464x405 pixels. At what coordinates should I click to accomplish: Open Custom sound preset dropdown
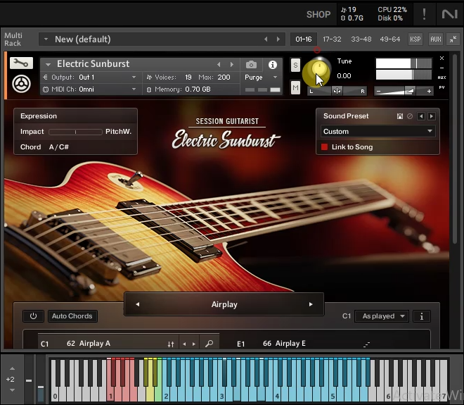click(378, 131)
